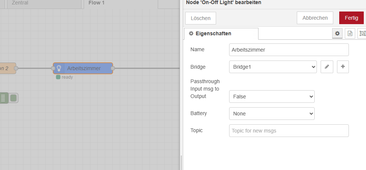This screenshot has width=366, height=170.
Task: Add a new bridge with plus icon
Action: tap(343, 67)
